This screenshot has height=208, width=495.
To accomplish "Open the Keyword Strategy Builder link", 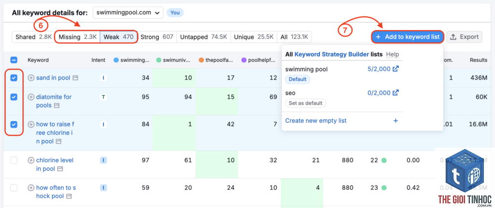I will tap(332, 54).
